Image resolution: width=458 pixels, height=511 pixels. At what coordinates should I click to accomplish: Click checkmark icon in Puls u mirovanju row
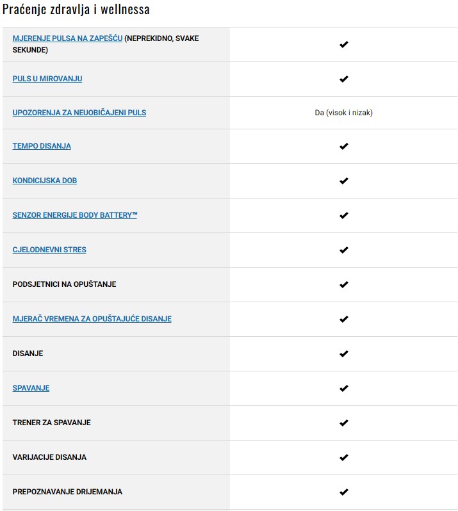pyautogui.click(x=343, y=79)
